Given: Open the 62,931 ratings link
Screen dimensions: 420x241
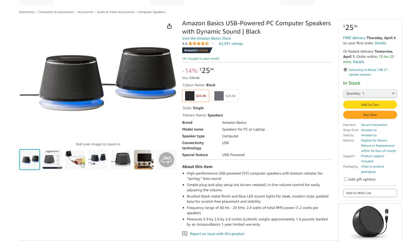Looking at the screenshot, I should (231, 44).
